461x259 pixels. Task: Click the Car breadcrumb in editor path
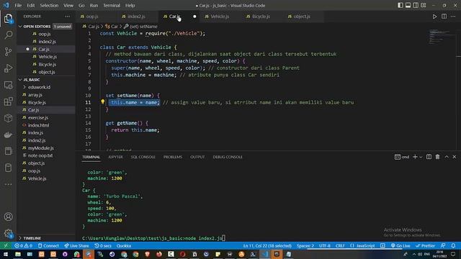click(x=112, y=27)
